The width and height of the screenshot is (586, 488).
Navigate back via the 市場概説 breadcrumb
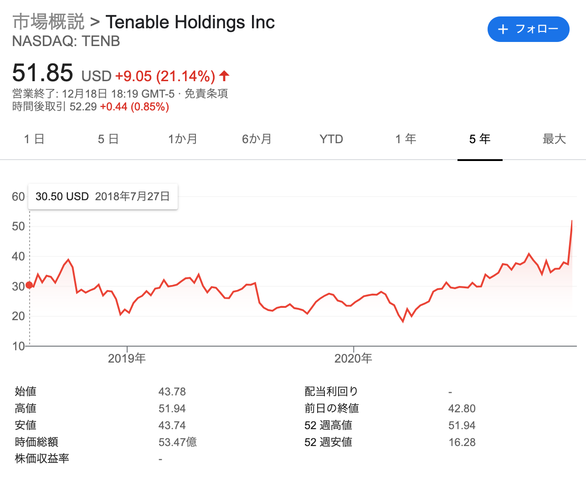pyautogui.click(x=49, y=21)
